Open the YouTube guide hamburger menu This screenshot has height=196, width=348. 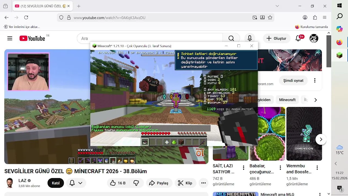pos(10,38)
